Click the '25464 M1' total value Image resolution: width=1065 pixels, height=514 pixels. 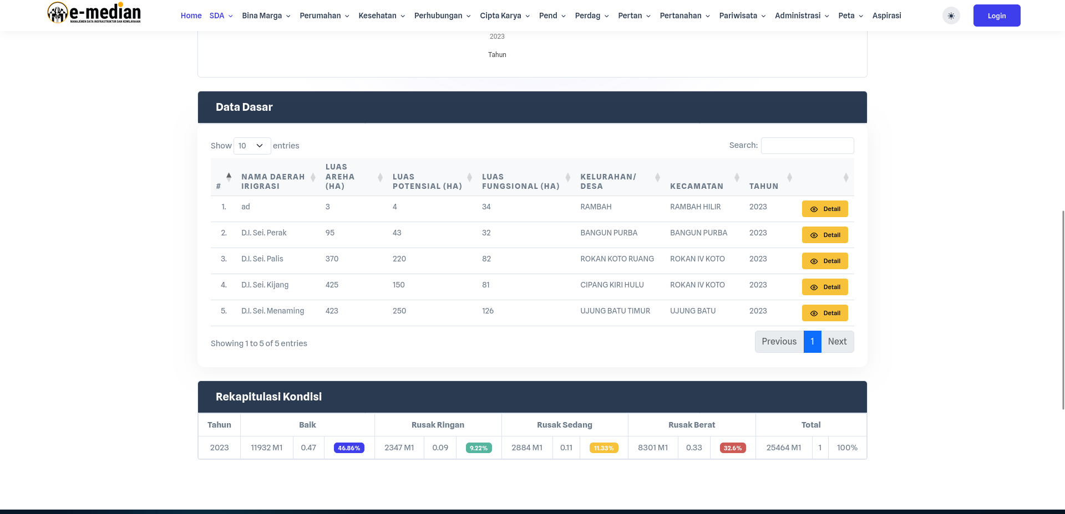[783, 448]
